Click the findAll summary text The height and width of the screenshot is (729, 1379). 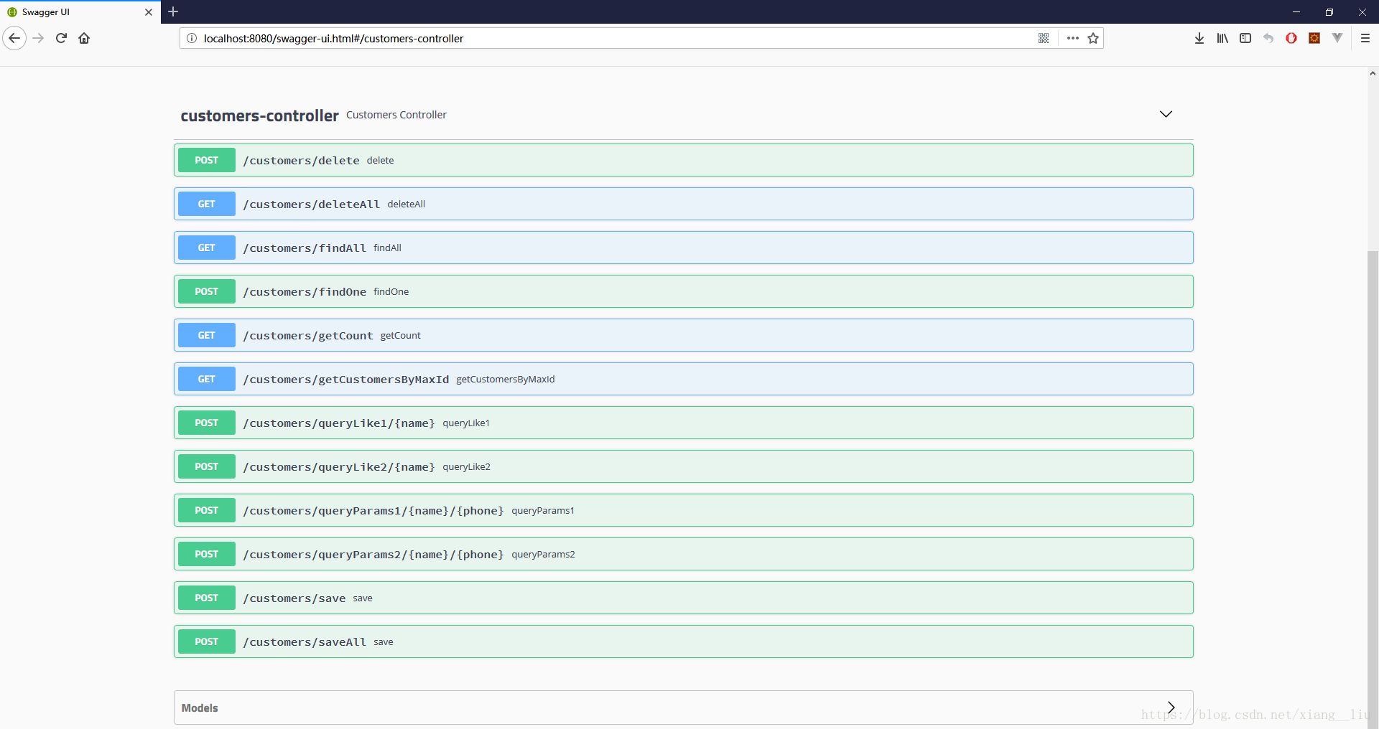tap(387, 248)
